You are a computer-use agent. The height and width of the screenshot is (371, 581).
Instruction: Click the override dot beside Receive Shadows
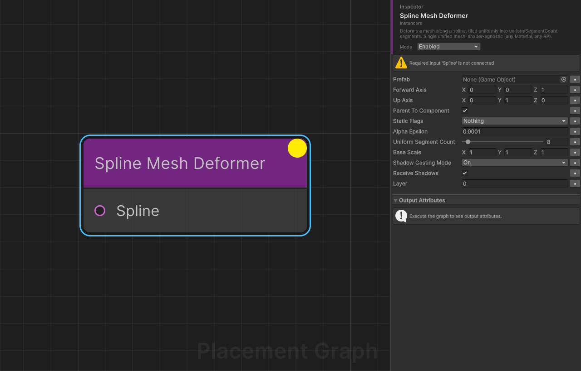click(575, 173)
